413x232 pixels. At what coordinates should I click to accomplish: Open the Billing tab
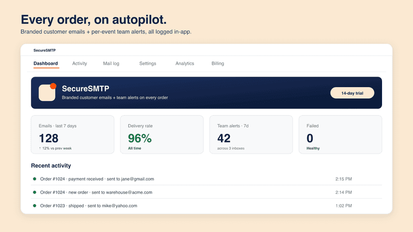click(217, 63)
